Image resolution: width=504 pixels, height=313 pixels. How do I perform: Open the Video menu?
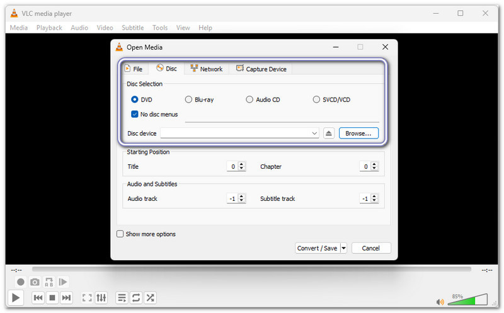click(105, 28)
